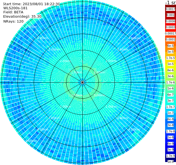Click the 2.00km ring label in lower-left quadrant
The height and width of the screenshot is (165, 176).
[66, 107]
